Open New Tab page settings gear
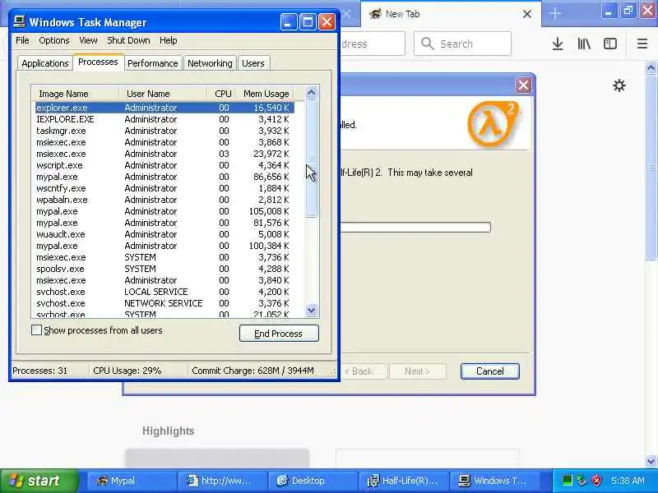 coord(619,85)
